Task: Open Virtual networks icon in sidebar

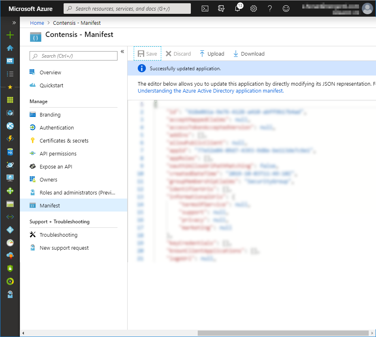Action: click(10, 217)
